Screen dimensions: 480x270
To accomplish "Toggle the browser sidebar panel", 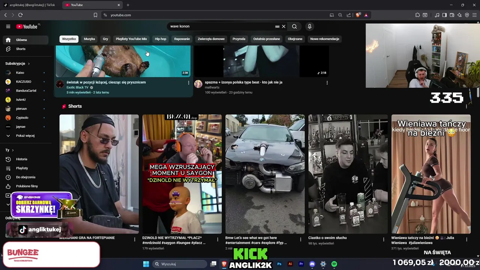I will (444, 15).
